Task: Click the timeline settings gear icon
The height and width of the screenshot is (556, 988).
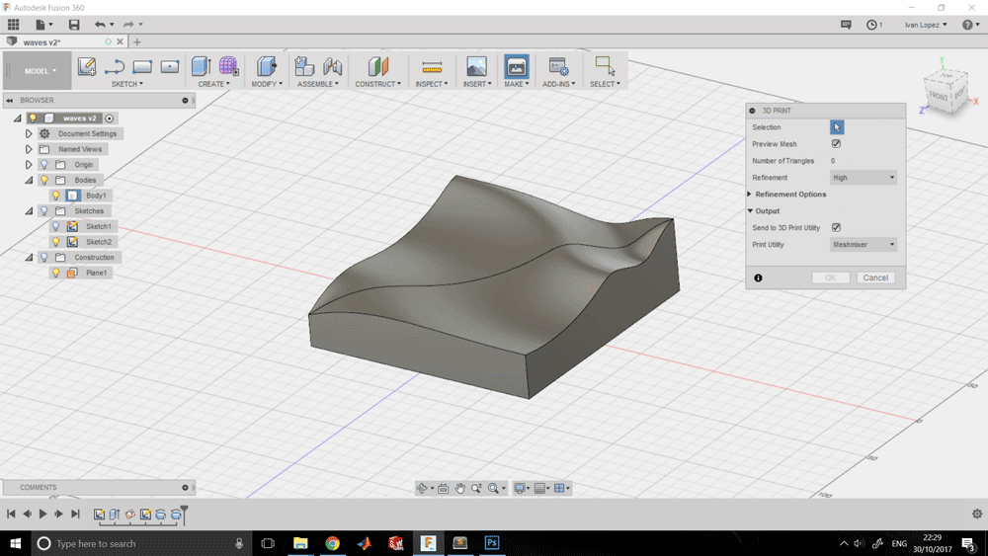Action: pyautogui.click(x=977, y=514)
